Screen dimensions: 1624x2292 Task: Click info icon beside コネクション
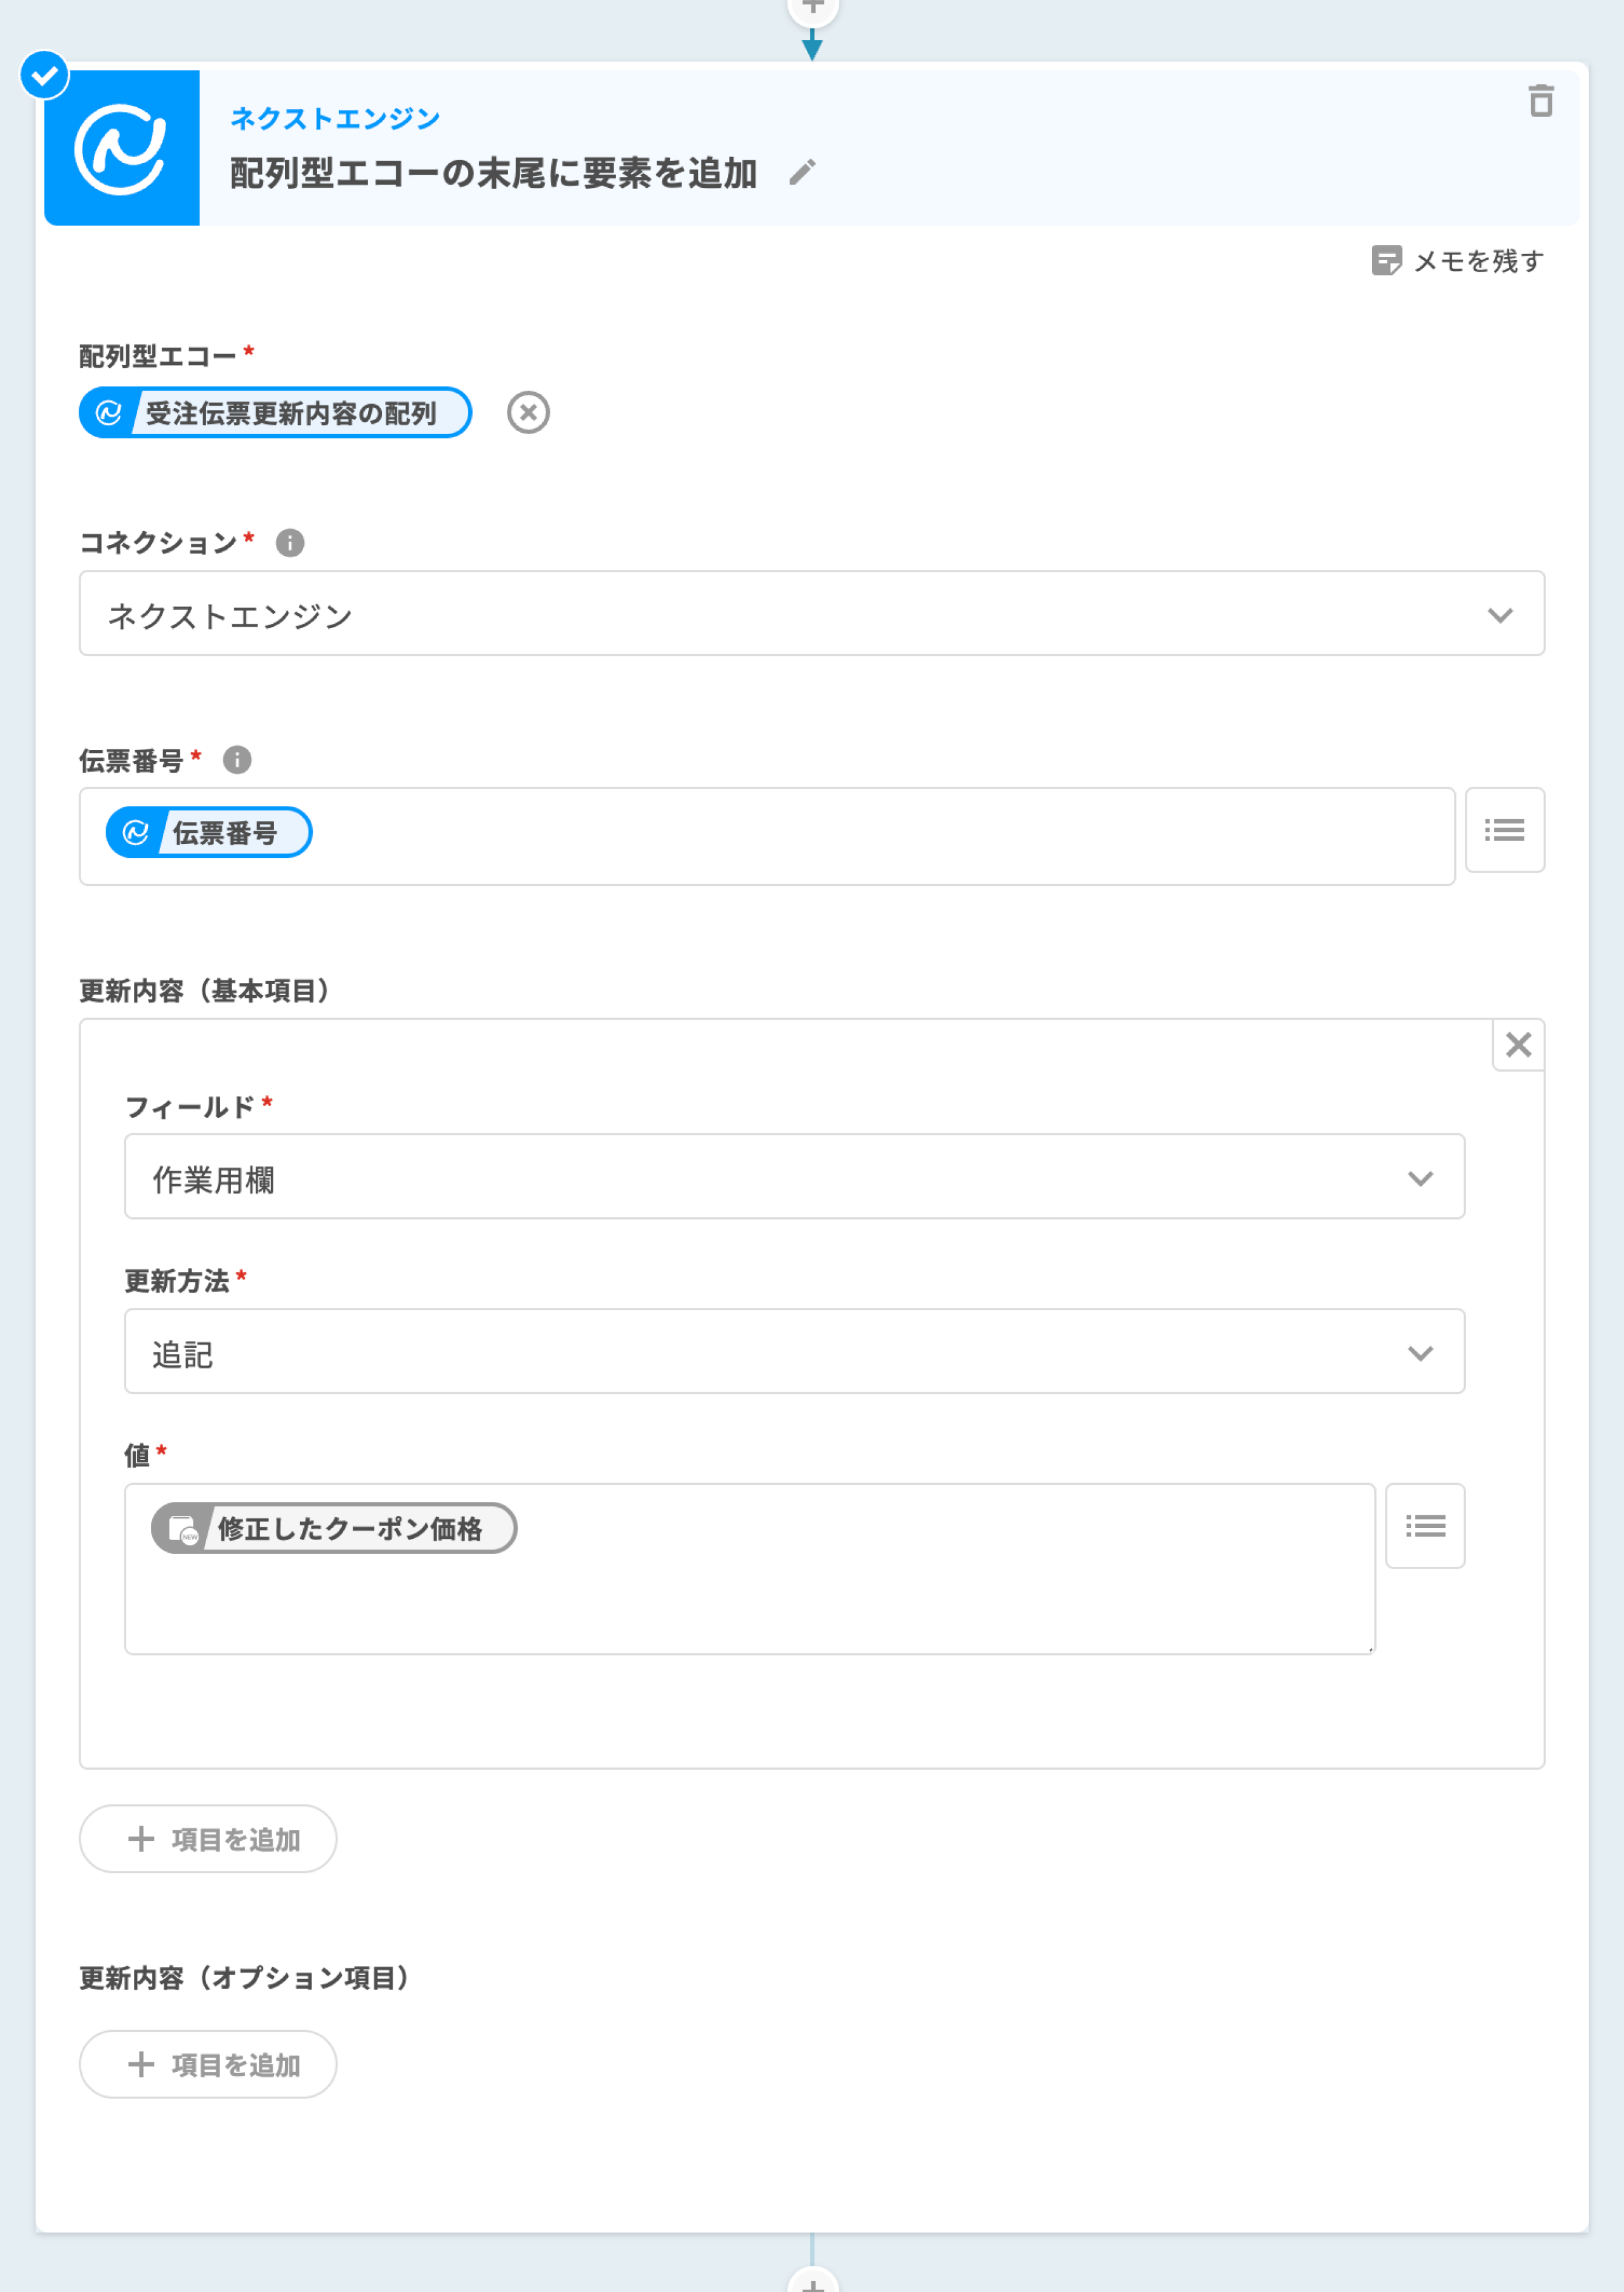[x=290, y=542]
